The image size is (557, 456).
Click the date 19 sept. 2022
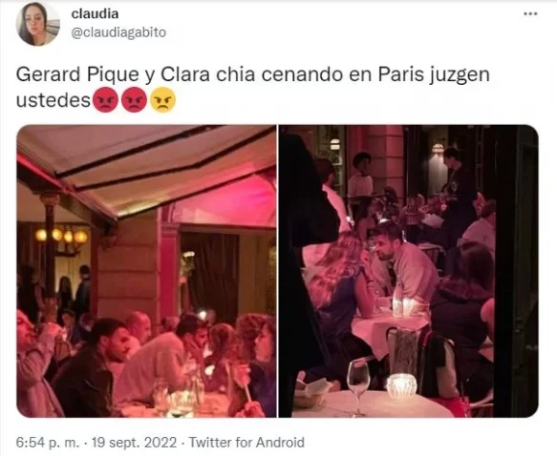134,443
